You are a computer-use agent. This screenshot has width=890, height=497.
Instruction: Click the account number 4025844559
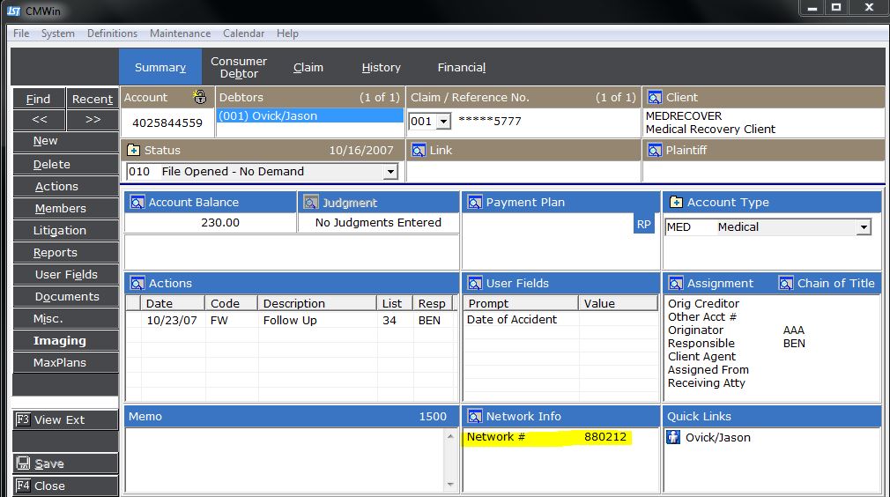[x=167, y=122]
